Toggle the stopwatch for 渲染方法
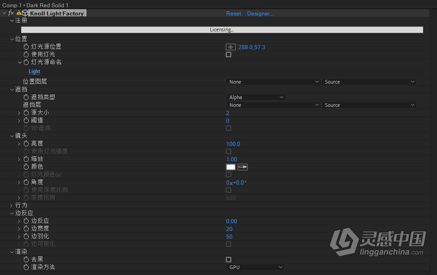437x275 pixels. click(26, 267)
